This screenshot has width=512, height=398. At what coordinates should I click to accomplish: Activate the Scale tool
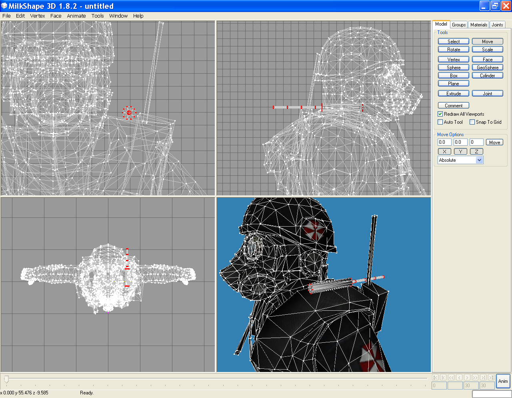488,50
